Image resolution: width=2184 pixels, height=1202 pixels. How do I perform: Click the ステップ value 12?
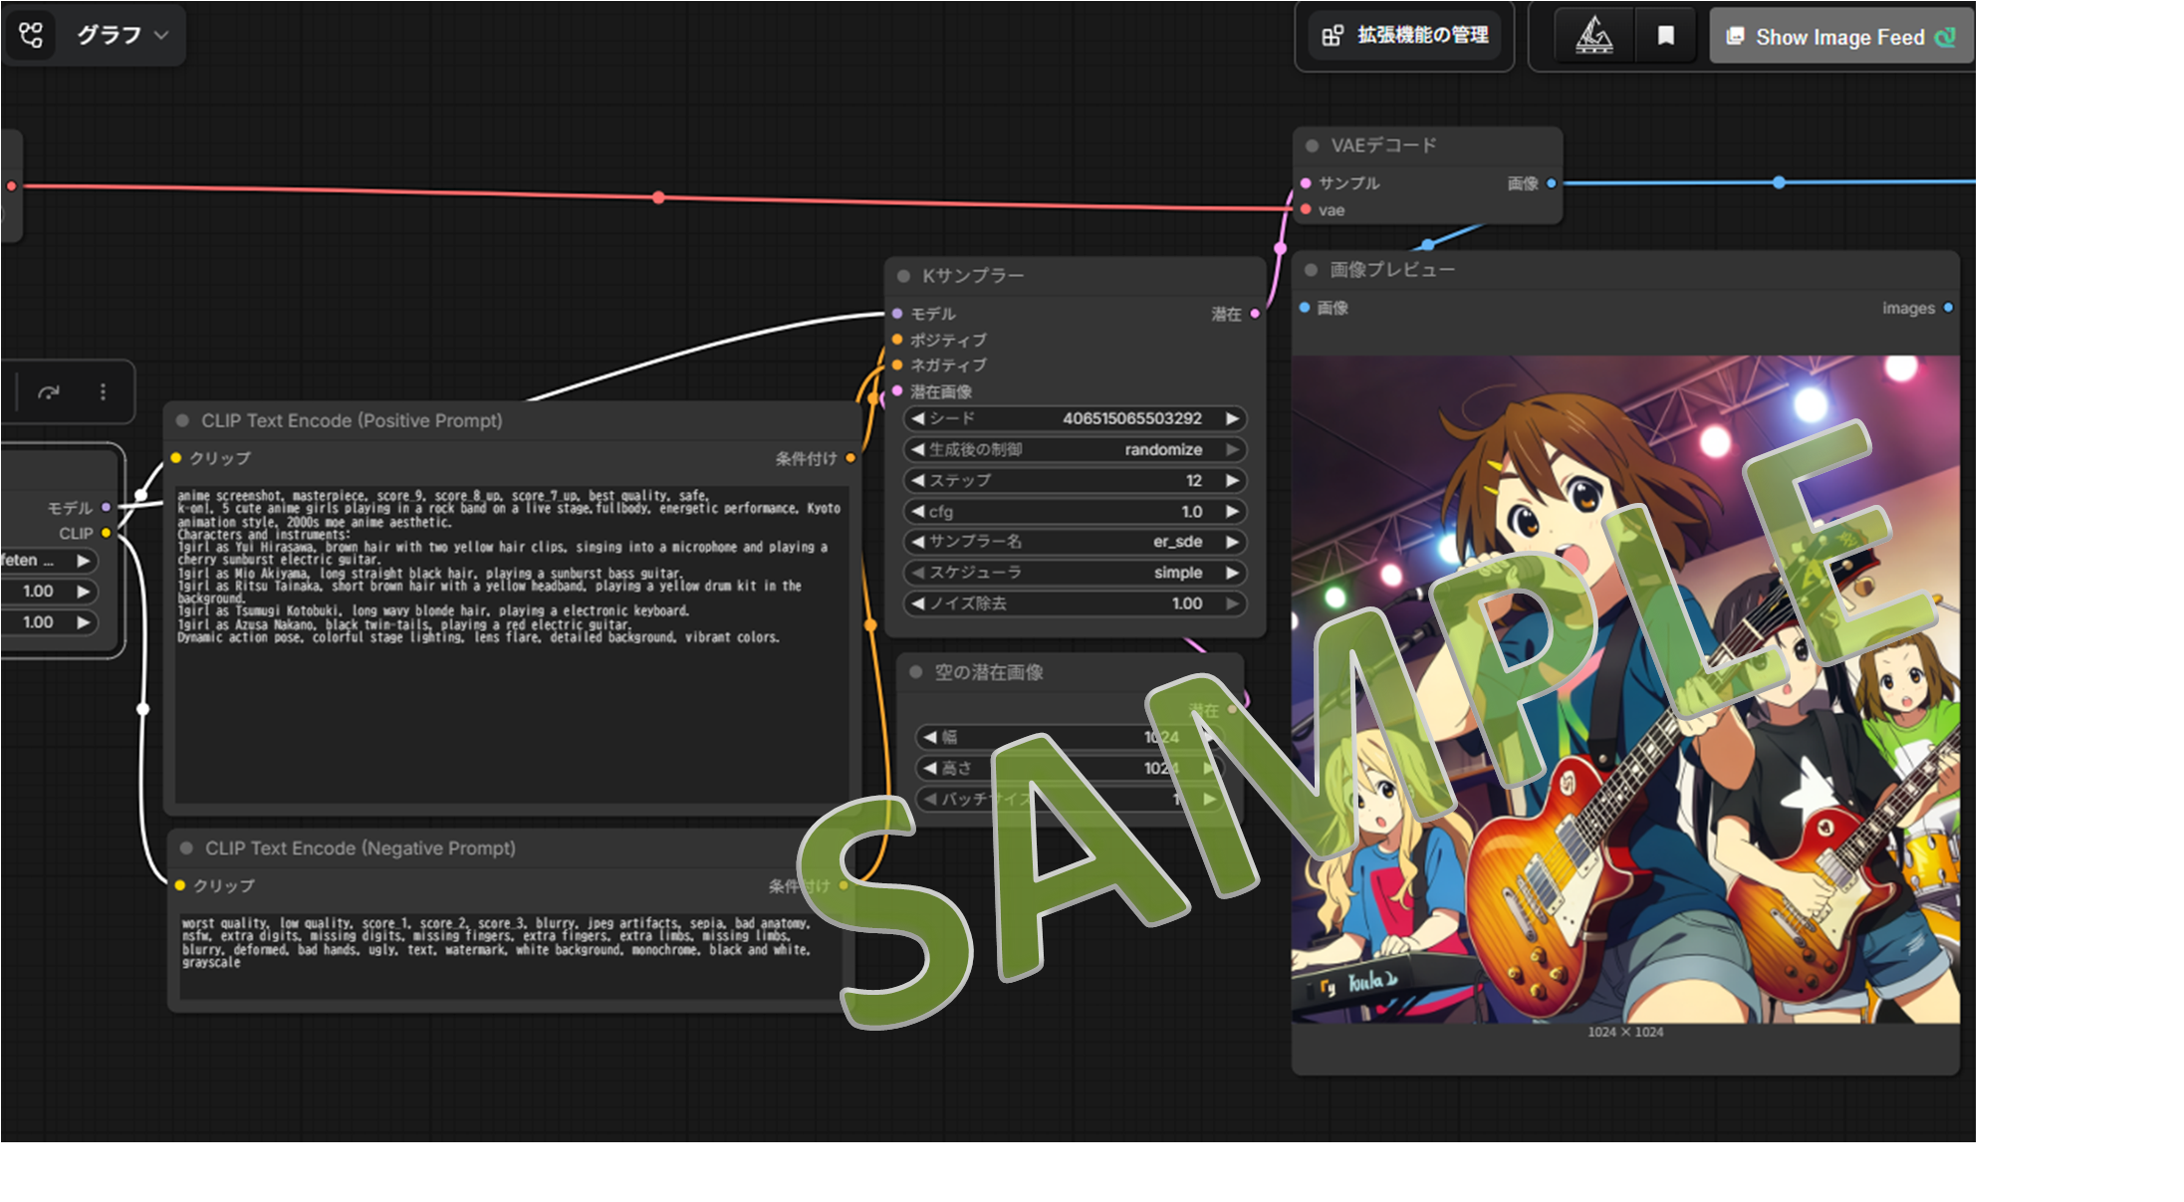point(1193,481)
